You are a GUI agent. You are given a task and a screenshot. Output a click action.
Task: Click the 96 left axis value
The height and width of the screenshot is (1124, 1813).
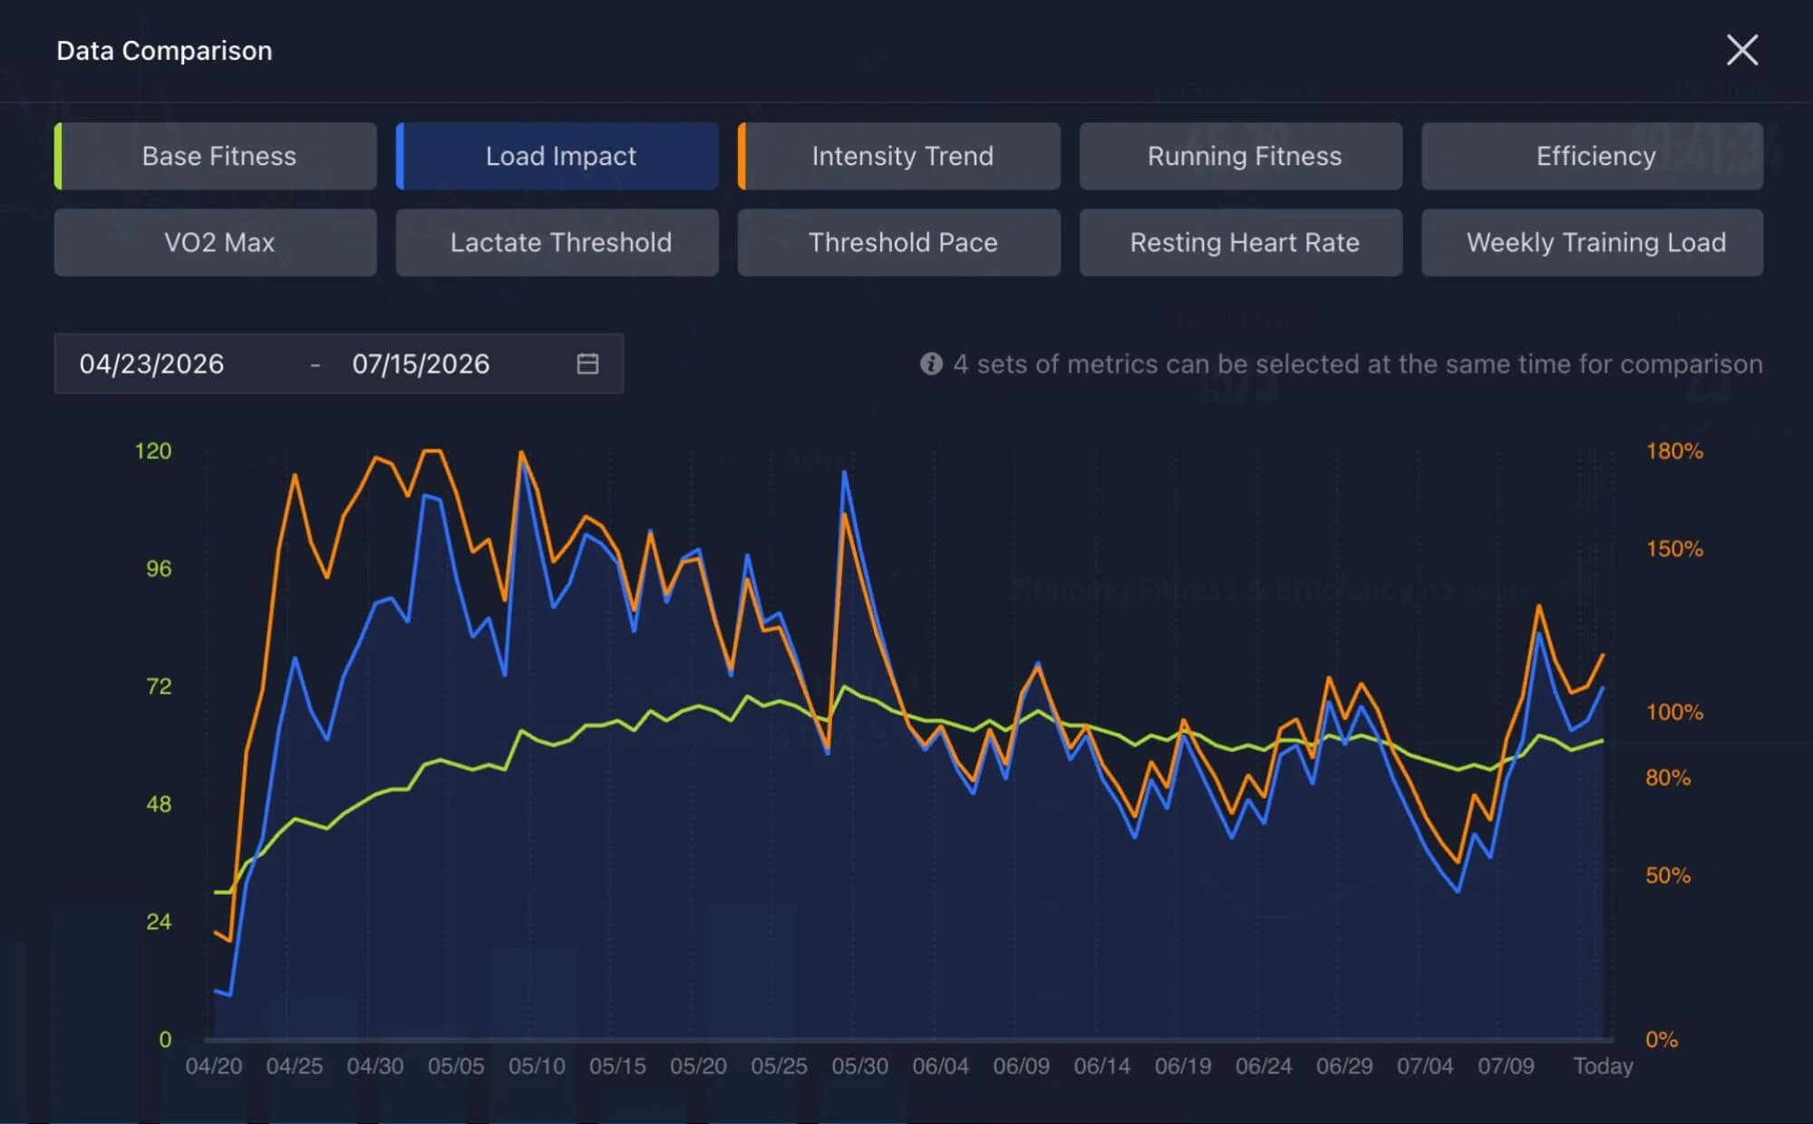159,568
